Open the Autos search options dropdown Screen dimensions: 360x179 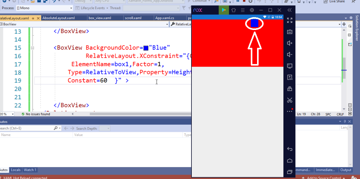click(x=60, y=128)
